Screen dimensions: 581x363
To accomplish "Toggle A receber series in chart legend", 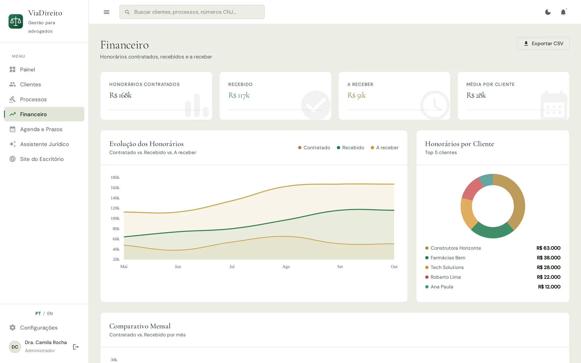I will 385,148.
